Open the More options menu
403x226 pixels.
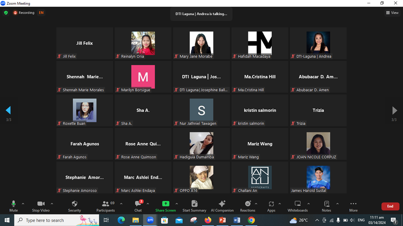[353, 205]
